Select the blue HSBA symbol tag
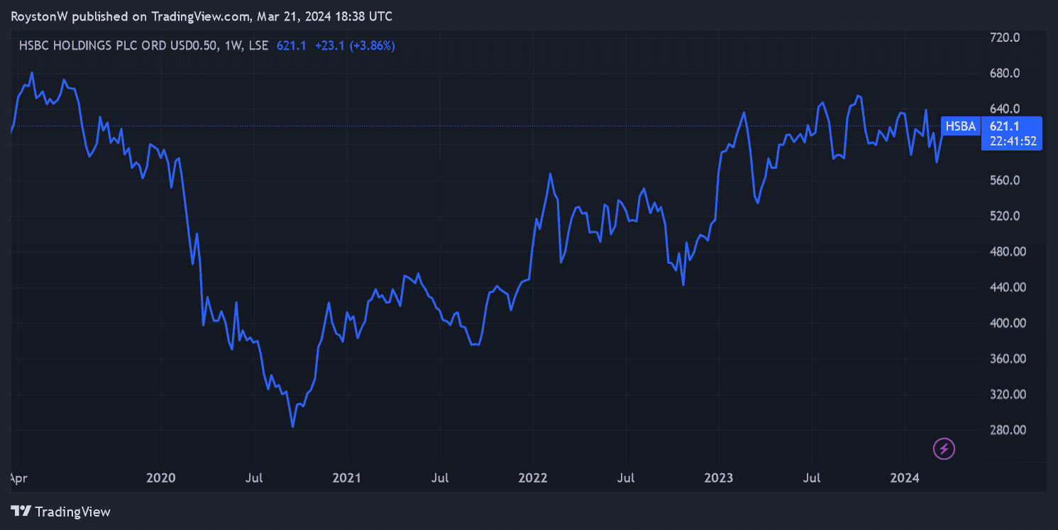The image size is (1058, 530). [961, 126]
